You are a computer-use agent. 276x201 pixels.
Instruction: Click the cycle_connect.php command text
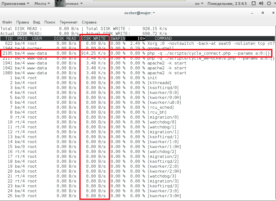209,53
